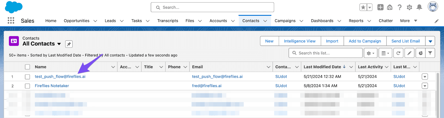Screen dimensions: 444x118
Task: Open the Favorites star icon
Action: [x=363, y=7]
